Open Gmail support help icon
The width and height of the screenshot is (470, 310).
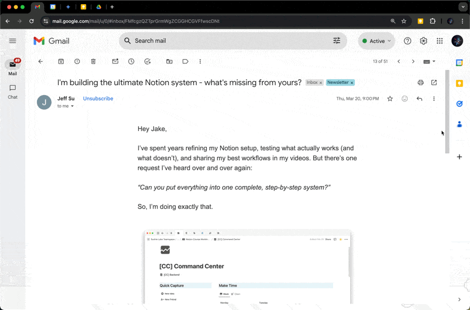point(407,41)
